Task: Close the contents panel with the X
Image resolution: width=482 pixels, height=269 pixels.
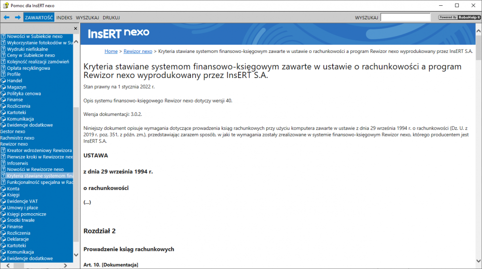Action: (x=75, y=29)
